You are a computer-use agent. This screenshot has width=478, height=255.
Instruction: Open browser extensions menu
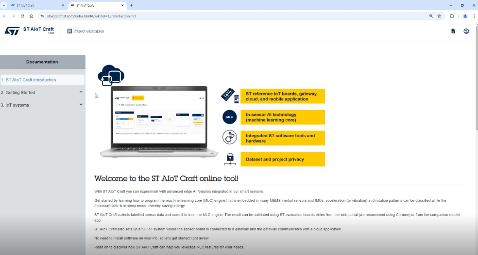(x=452, y=16)
